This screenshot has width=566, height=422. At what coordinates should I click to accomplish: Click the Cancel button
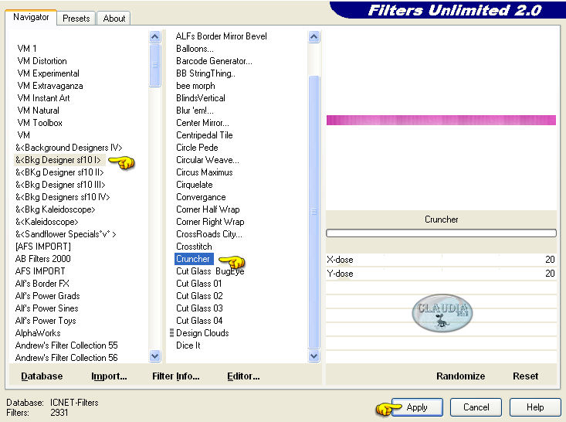[476, 407]
